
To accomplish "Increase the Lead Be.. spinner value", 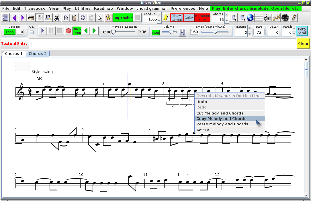I will point(159,15).
